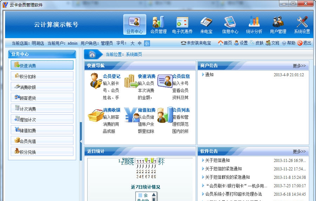316x201 pixels.
Task: Click the 当前位置: 系统首页 breadcrumb text
Action: pos(124,54)
